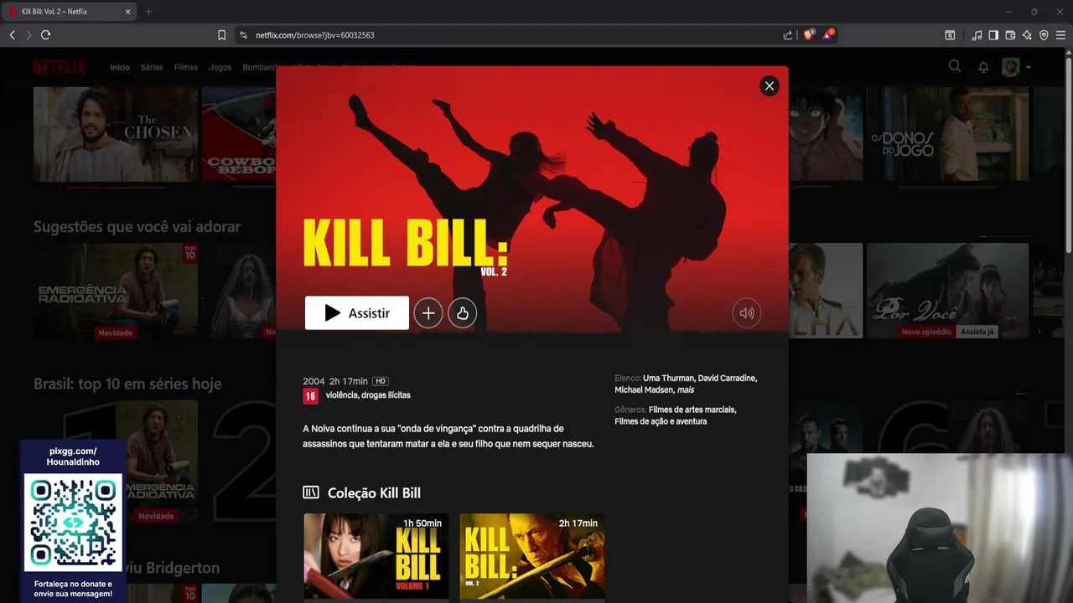1073x603 pixels.
Task: Click 'Sugestões que você vai adorar' heading
Action: (137, 227)
